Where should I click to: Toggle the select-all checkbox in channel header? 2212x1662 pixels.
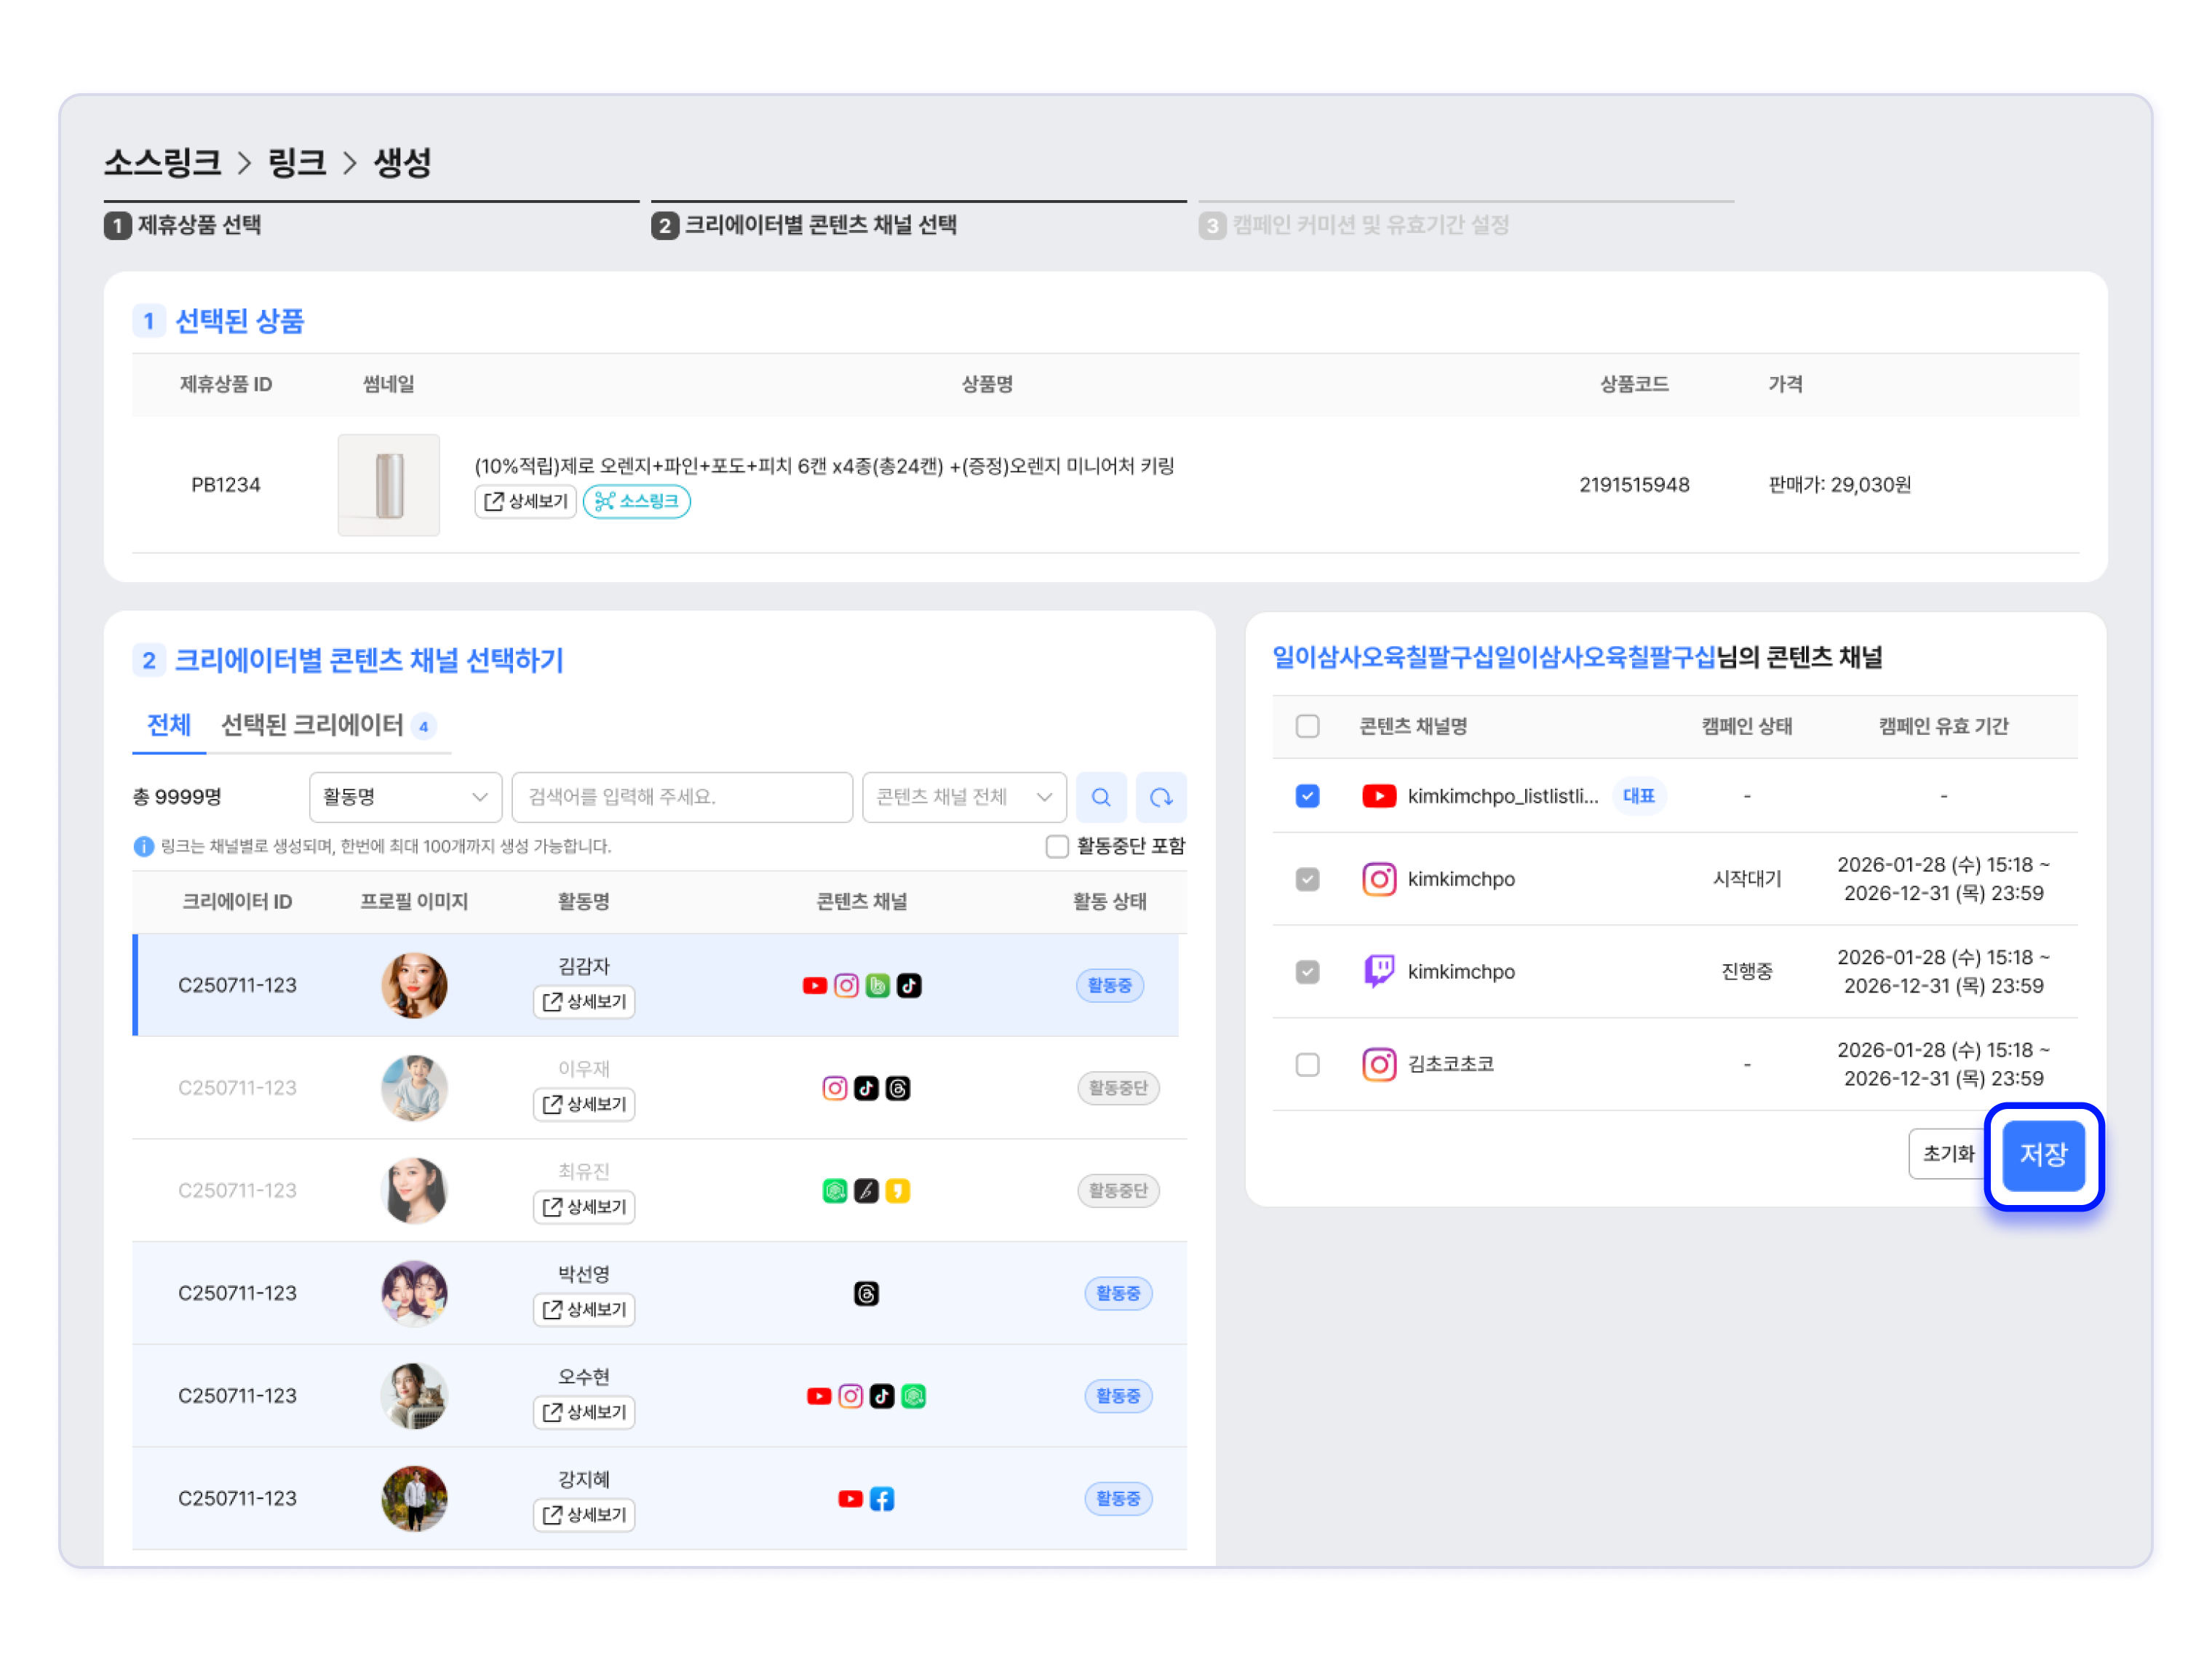[1307, 726]
